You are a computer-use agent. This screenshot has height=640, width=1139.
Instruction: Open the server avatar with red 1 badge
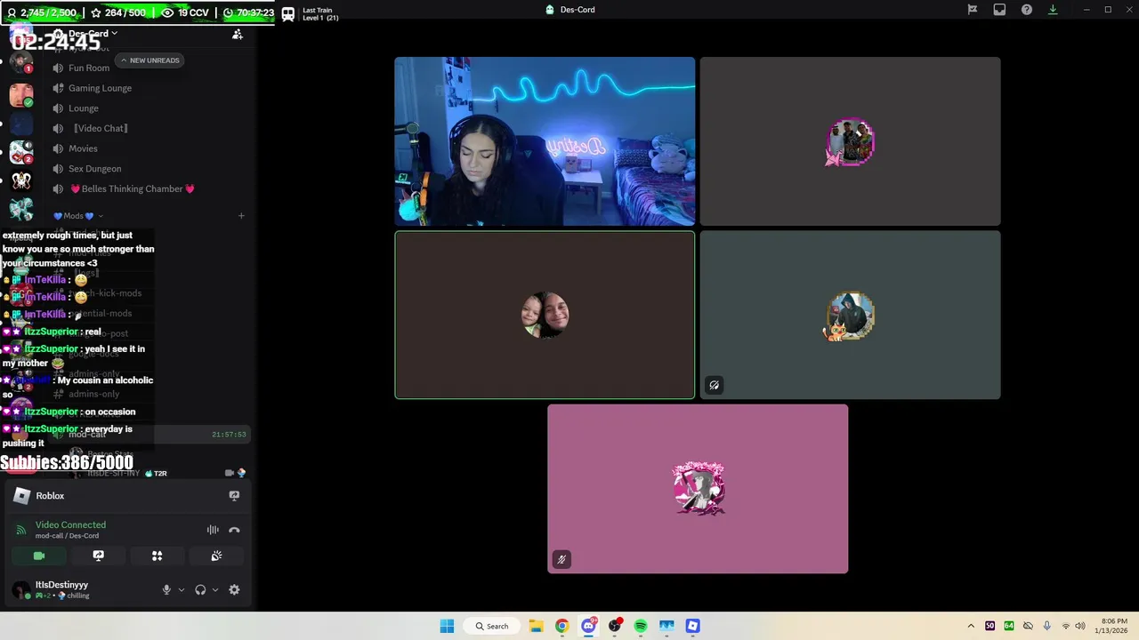click(21, 63)
